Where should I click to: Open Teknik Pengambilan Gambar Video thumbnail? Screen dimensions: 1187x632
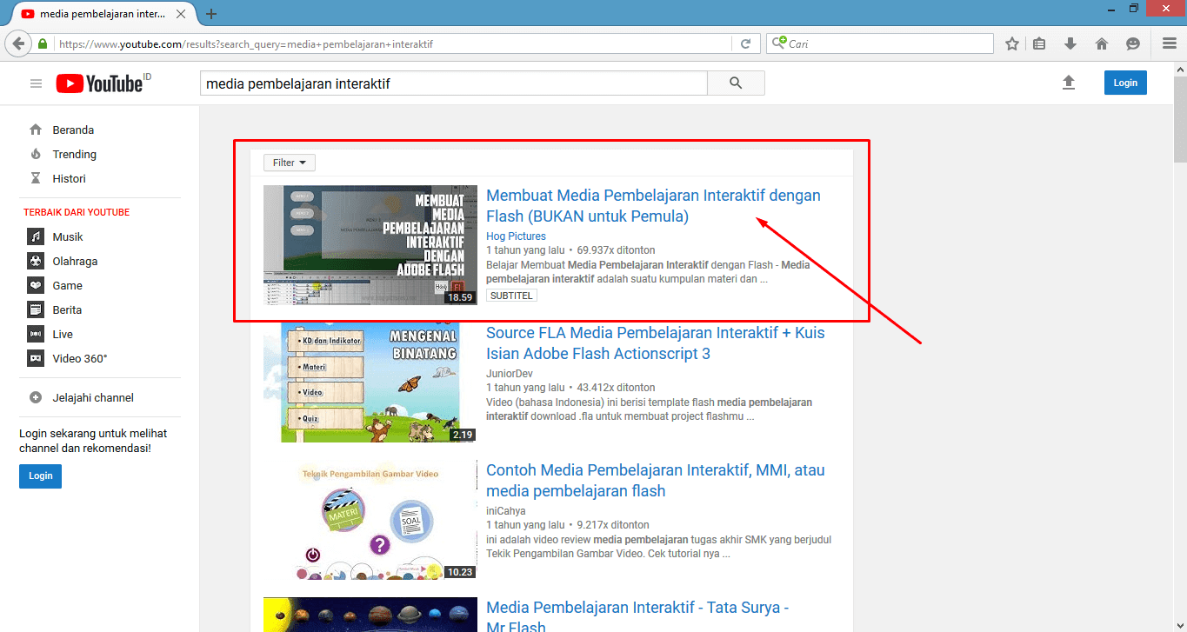tap(370, 520)
